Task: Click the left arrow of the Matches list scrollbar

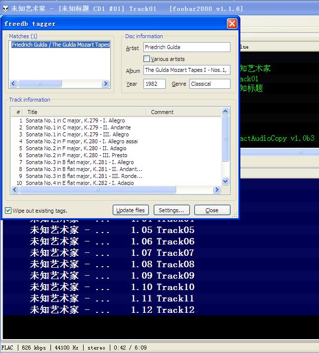Action: pyautogui.click(x=13, y=83)
